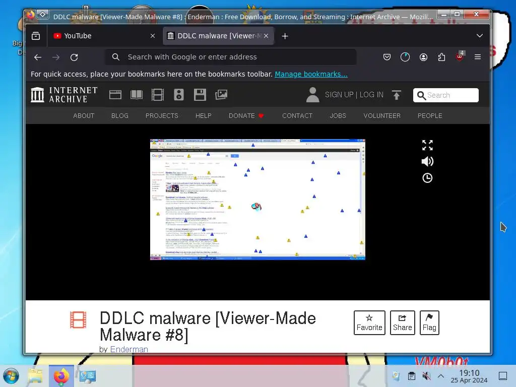This screenshot has height=387, width=516.
Task: Click the SIGN UP link
Action: click(x=339, y=95)
